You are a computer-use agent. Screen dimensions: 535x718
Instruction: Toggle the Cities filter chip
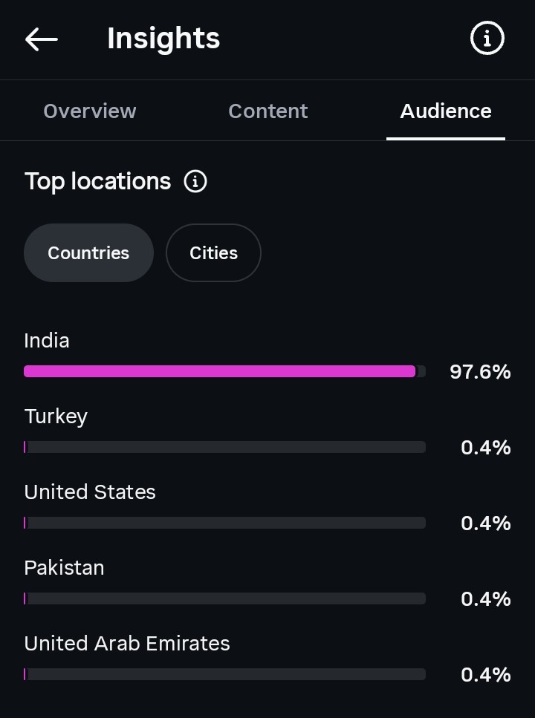point(214,252)
